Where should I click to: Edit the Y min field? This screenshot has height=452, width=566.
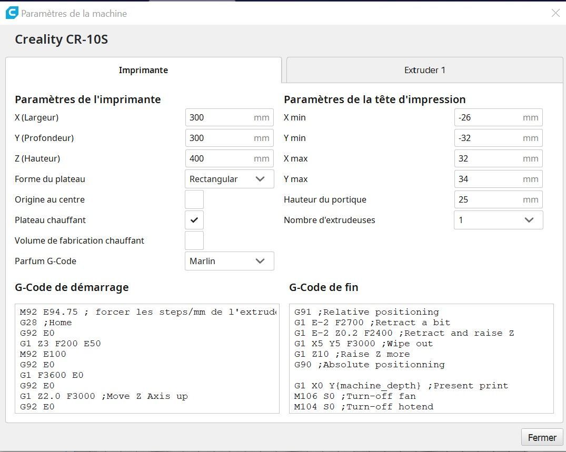pos(498,138)
